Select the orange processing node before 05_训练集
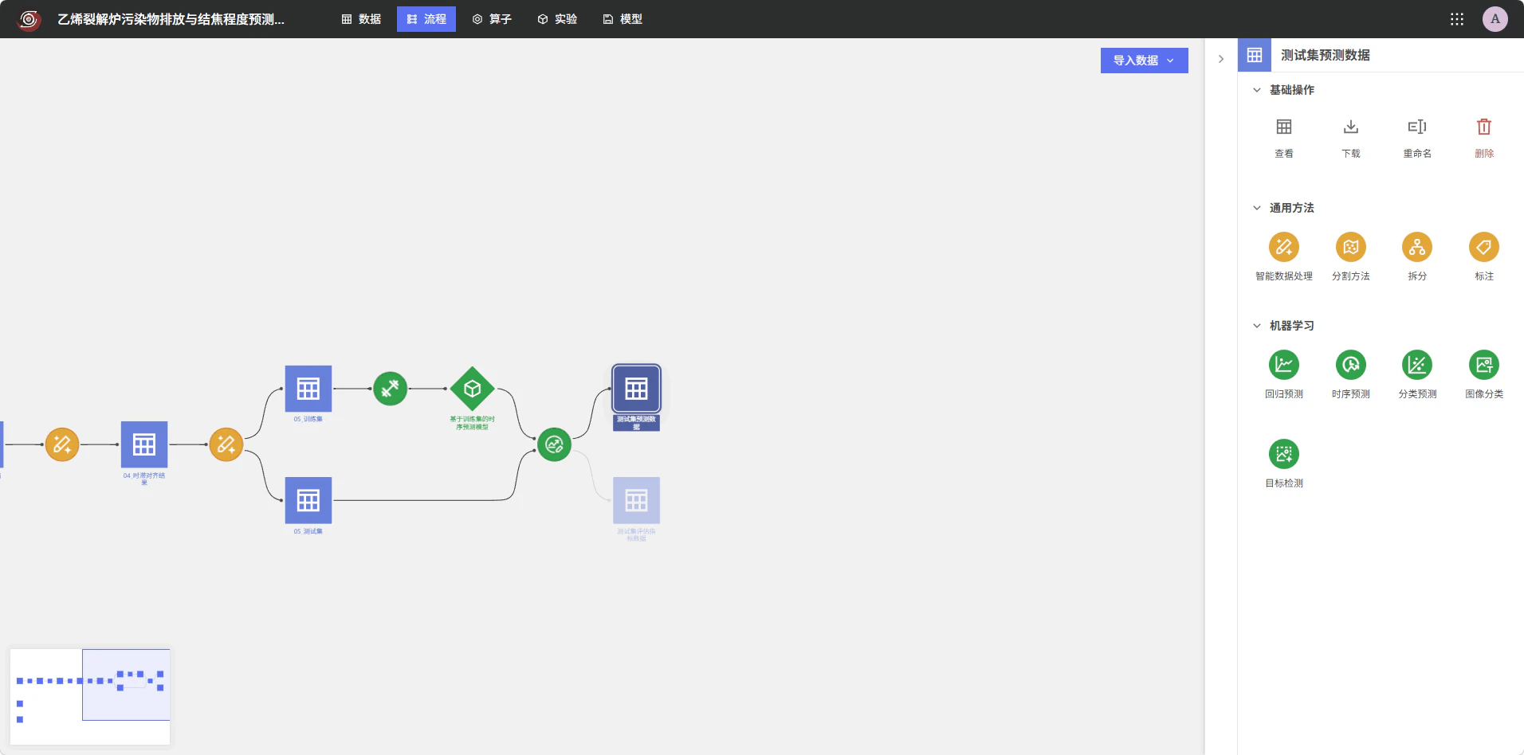 point(226,444)
